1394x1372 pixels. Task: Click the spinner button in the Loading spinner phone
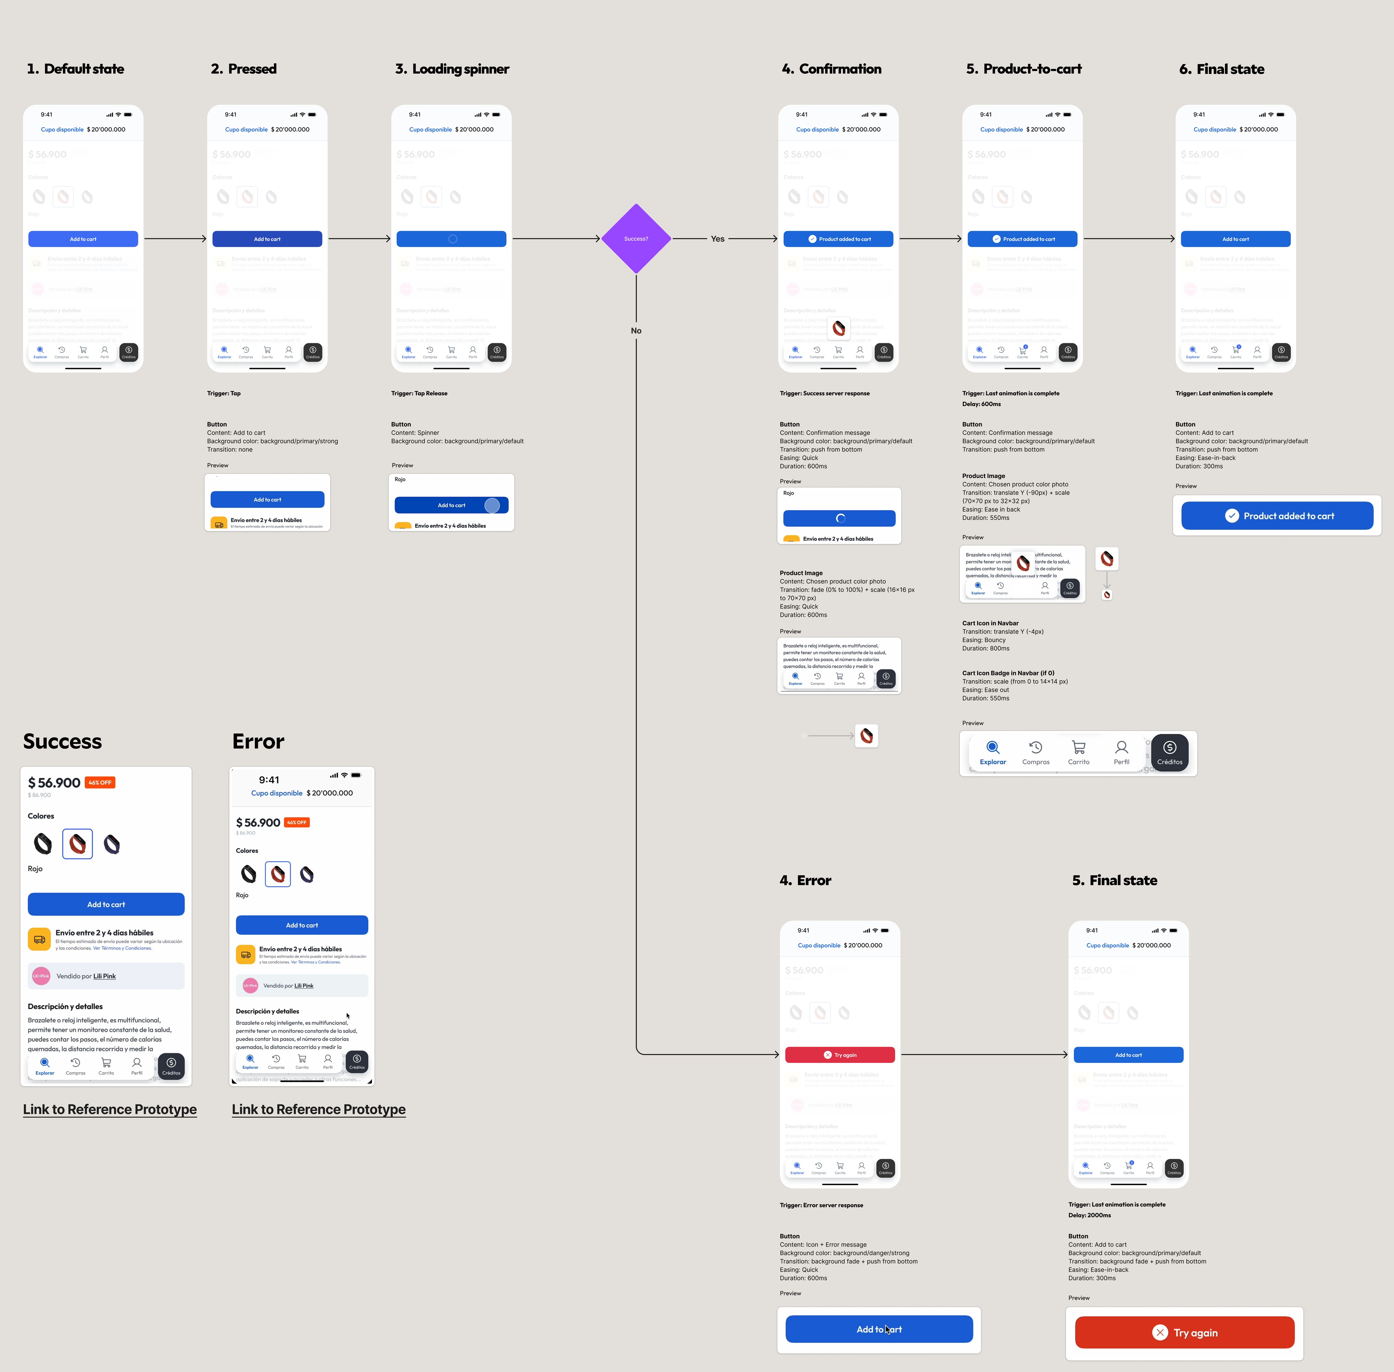[451, 239]
